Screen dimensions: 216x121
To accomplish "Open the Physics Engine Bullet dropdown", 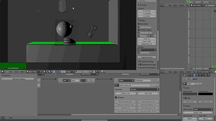I will pyautogui.click(x=203, y=109).
